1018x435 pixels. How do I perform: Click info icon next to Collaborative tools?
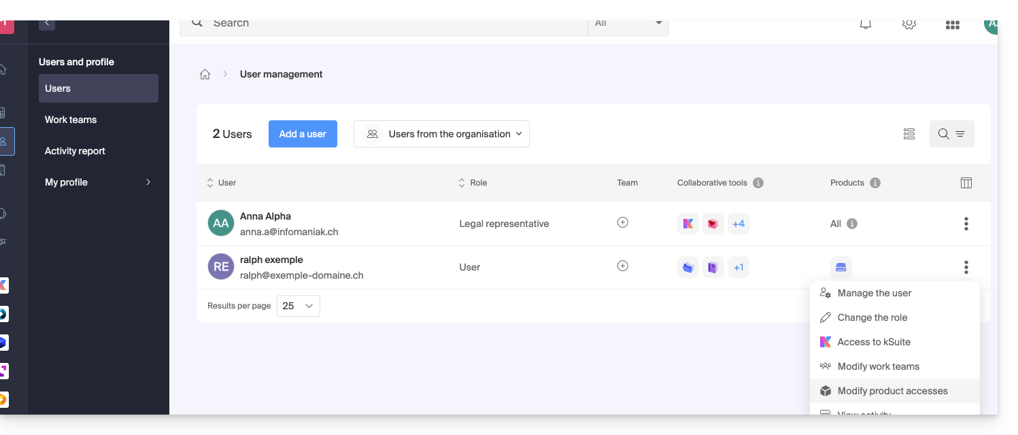click(x=758, y=183)
